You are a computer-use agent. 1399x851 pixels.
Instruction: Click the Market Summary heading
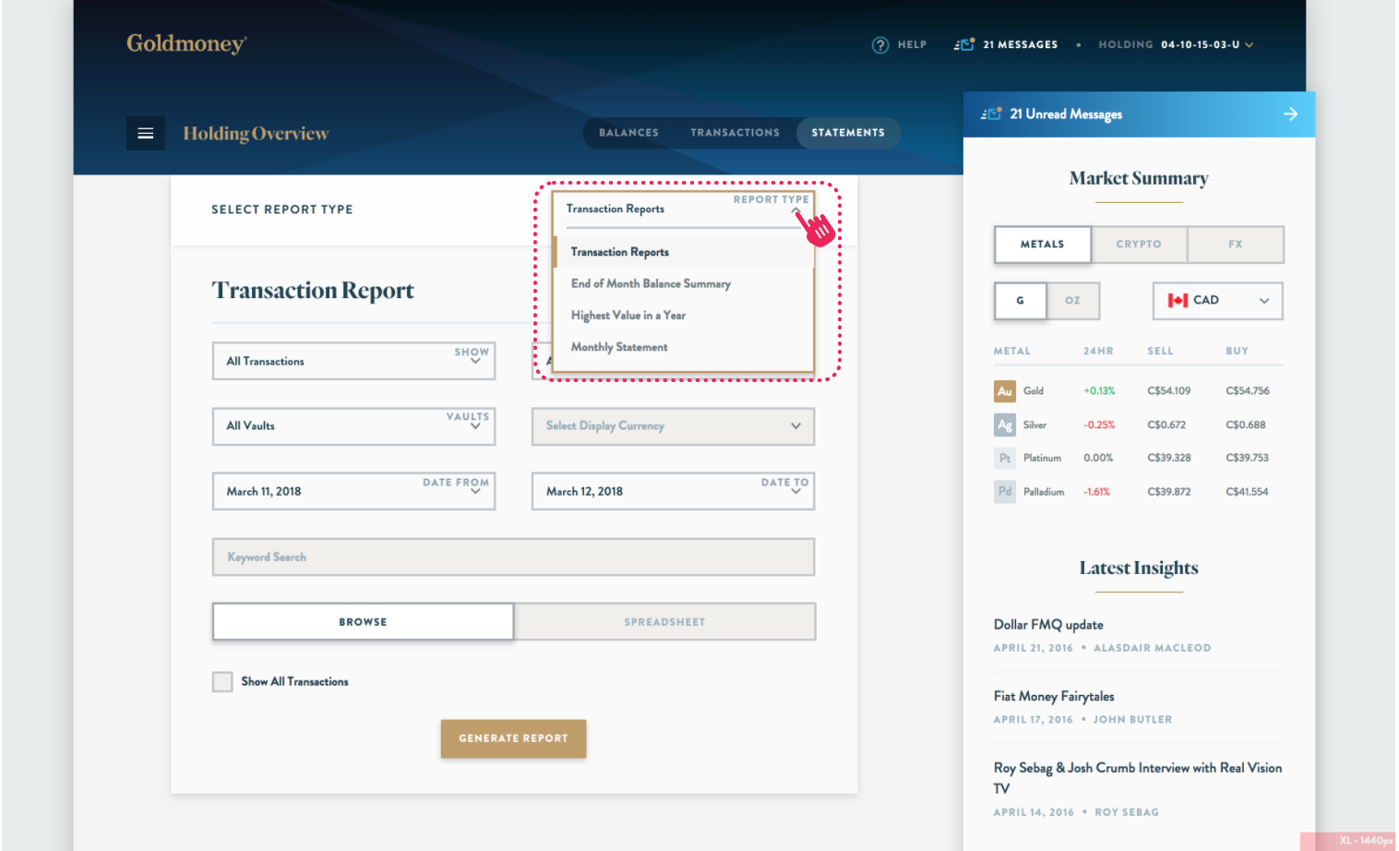(1139, 178)
